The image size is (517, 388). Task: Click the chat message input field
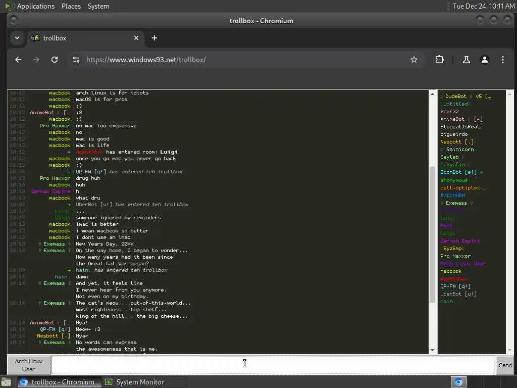[x=273, y=365]
